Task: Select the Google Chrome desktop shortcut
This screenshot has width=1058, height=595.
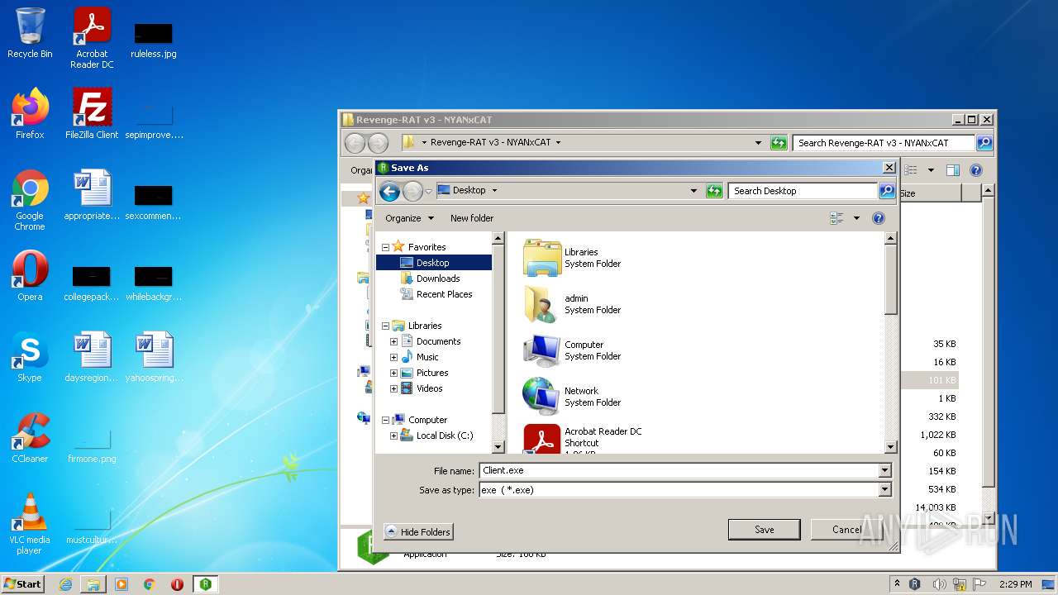Action: point(30,200)
